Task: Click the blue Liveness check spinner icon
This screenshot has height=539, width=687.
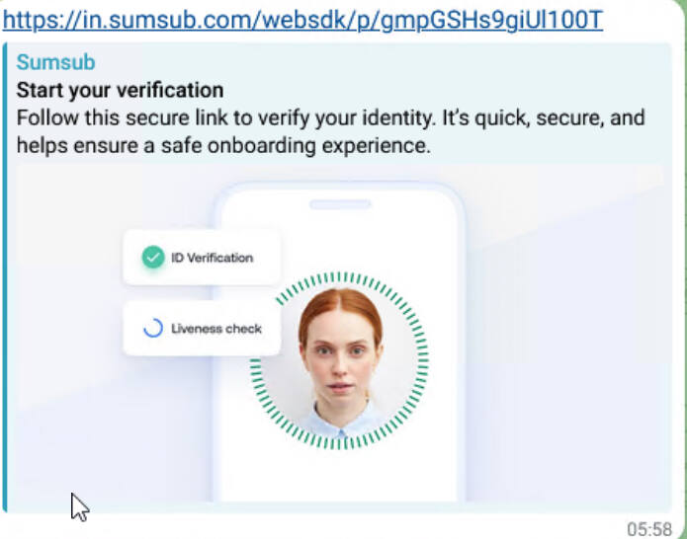Action: pyautogui.click(x=152, y=329)
